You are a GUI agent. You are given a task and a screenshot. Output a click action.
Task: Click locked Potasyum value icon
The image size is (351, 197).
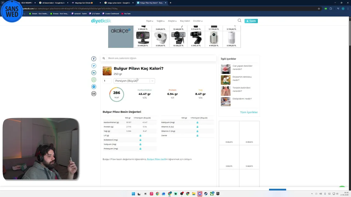point(140,149)
